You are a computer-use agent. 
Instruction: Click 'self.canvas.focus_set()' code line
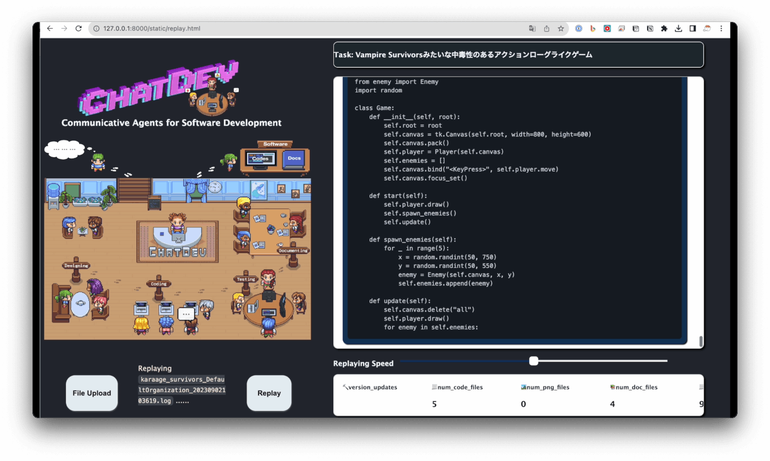click(426, 178)
